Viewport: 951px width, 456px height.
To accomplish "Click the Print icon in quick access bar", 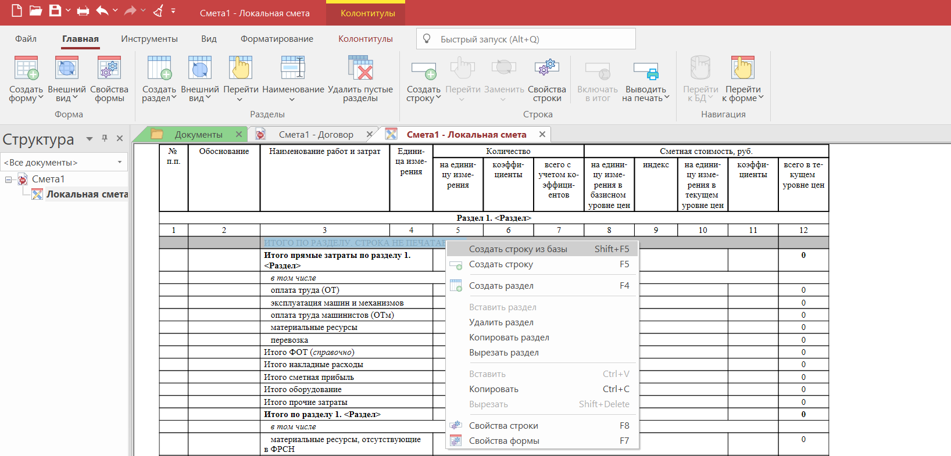I will [83, 10].
